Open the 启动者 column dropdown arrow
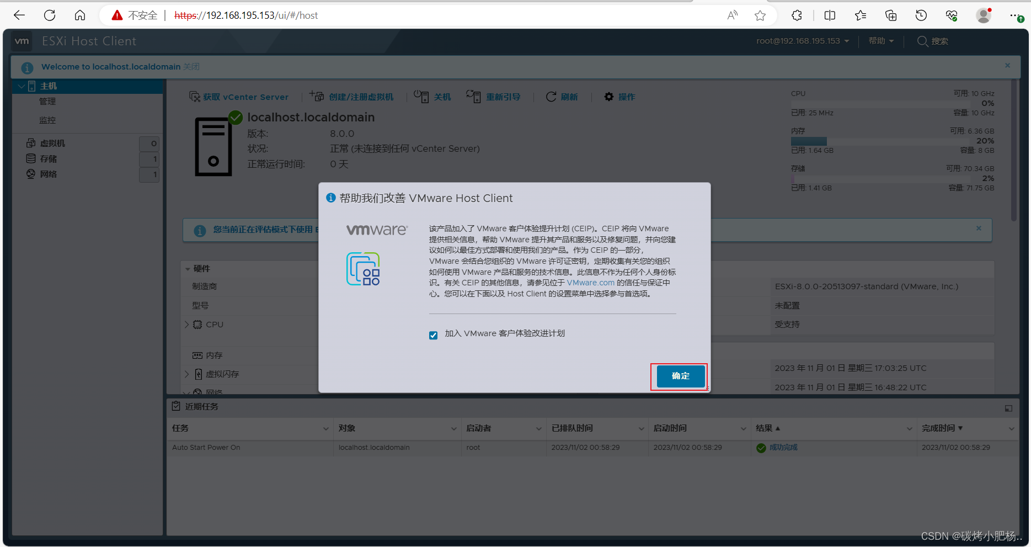The width and height of the screenshot is (1031, 547). [538, 429]
